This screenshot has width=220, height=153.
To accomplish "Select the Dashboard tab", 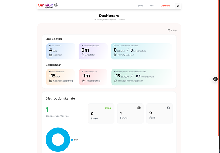I will pyautogui.click(x=165, y=6).
